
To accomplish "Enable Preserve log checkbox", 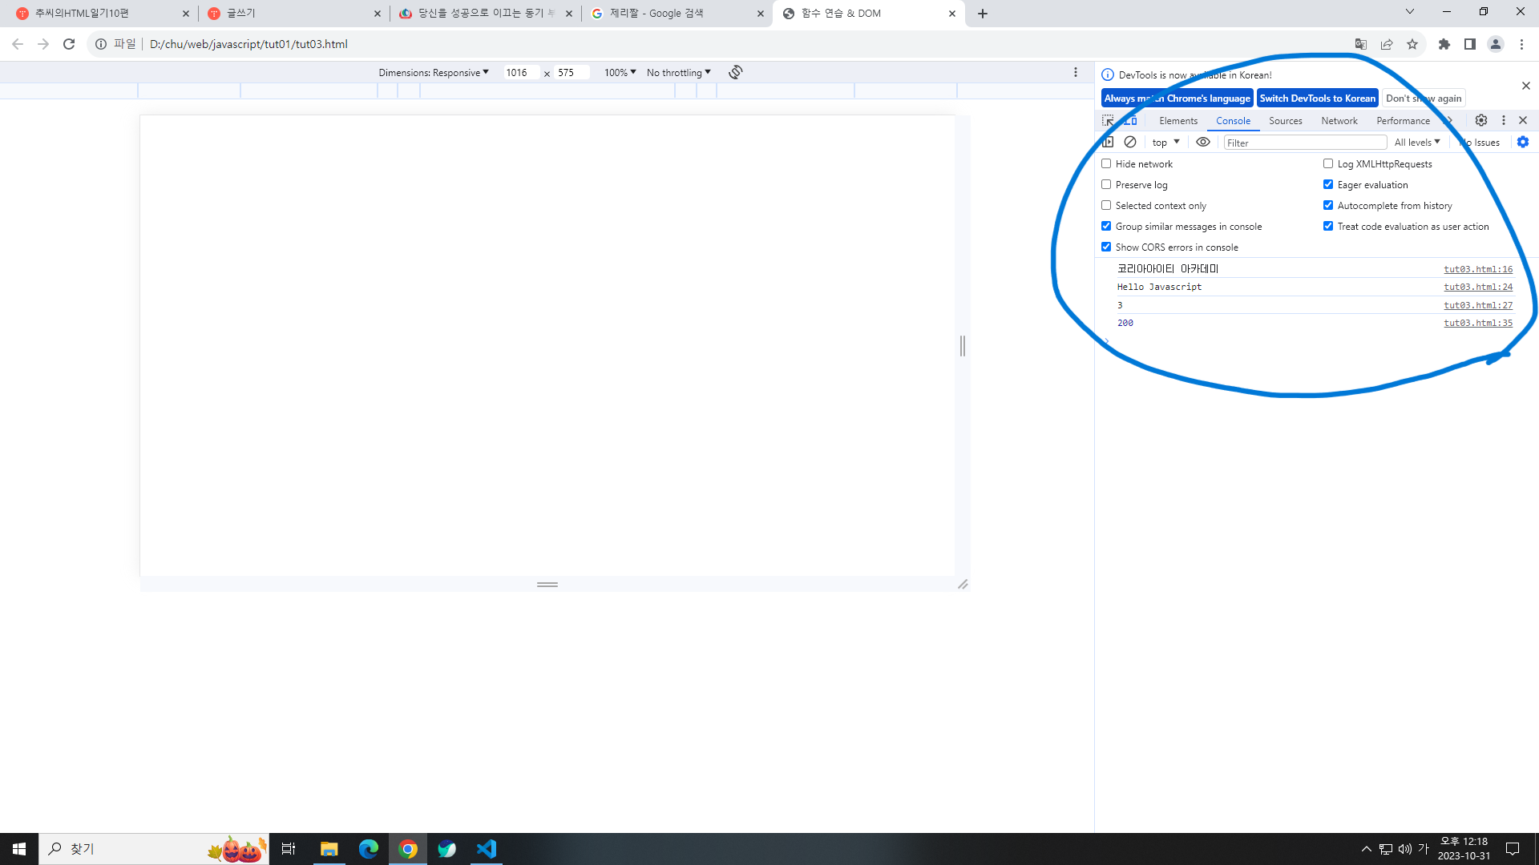I will [1106, 184].
